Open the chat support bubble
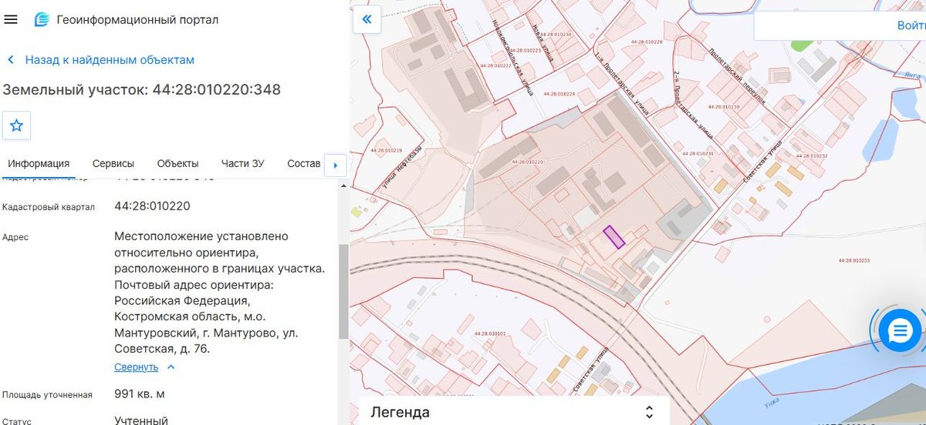The height and width of the screenshot is (425, 926). tap(900, 331)
